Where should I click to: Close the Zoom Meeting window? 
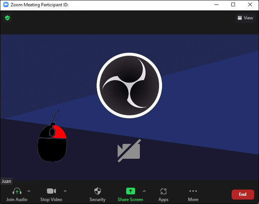click(250, 4)
